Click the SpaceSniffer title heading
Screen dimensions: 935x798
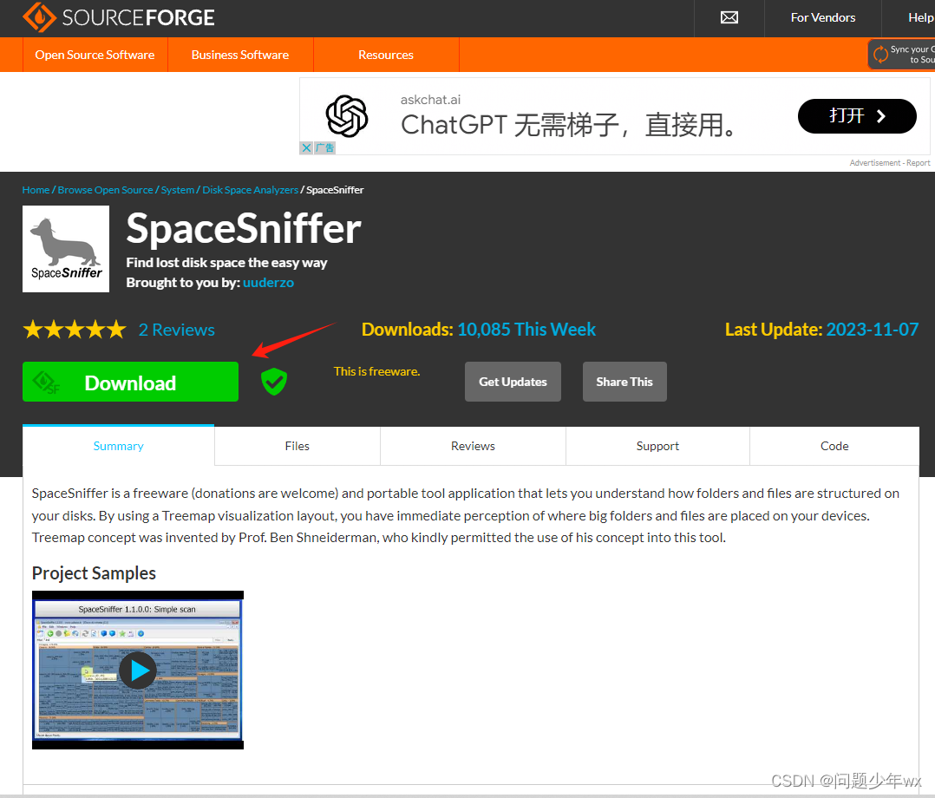pos(244,229)
